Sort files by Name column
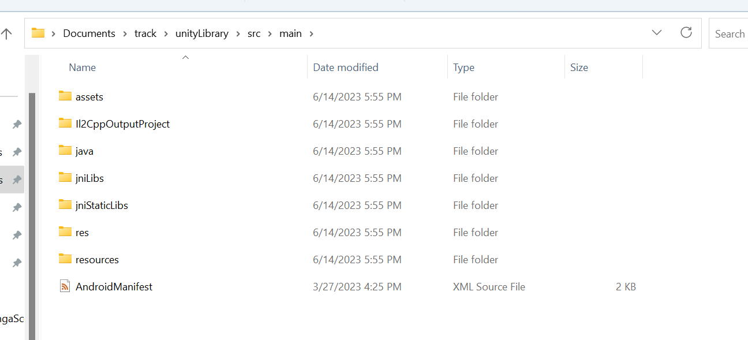Viewport: 748px width, 340px height. 83,68
